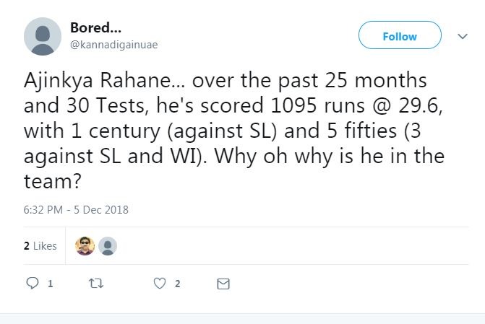This screenshot has height=324, width=485.
Task: Click the first liker's photo avatar
Action: point(85,246)
